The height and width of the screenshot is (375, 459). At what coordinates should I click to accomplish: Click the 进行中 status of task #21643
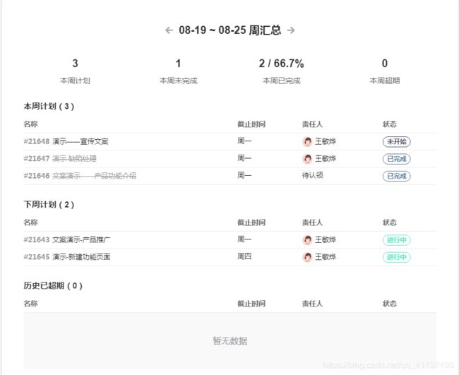pyautogui.click(x=397, y=240)
